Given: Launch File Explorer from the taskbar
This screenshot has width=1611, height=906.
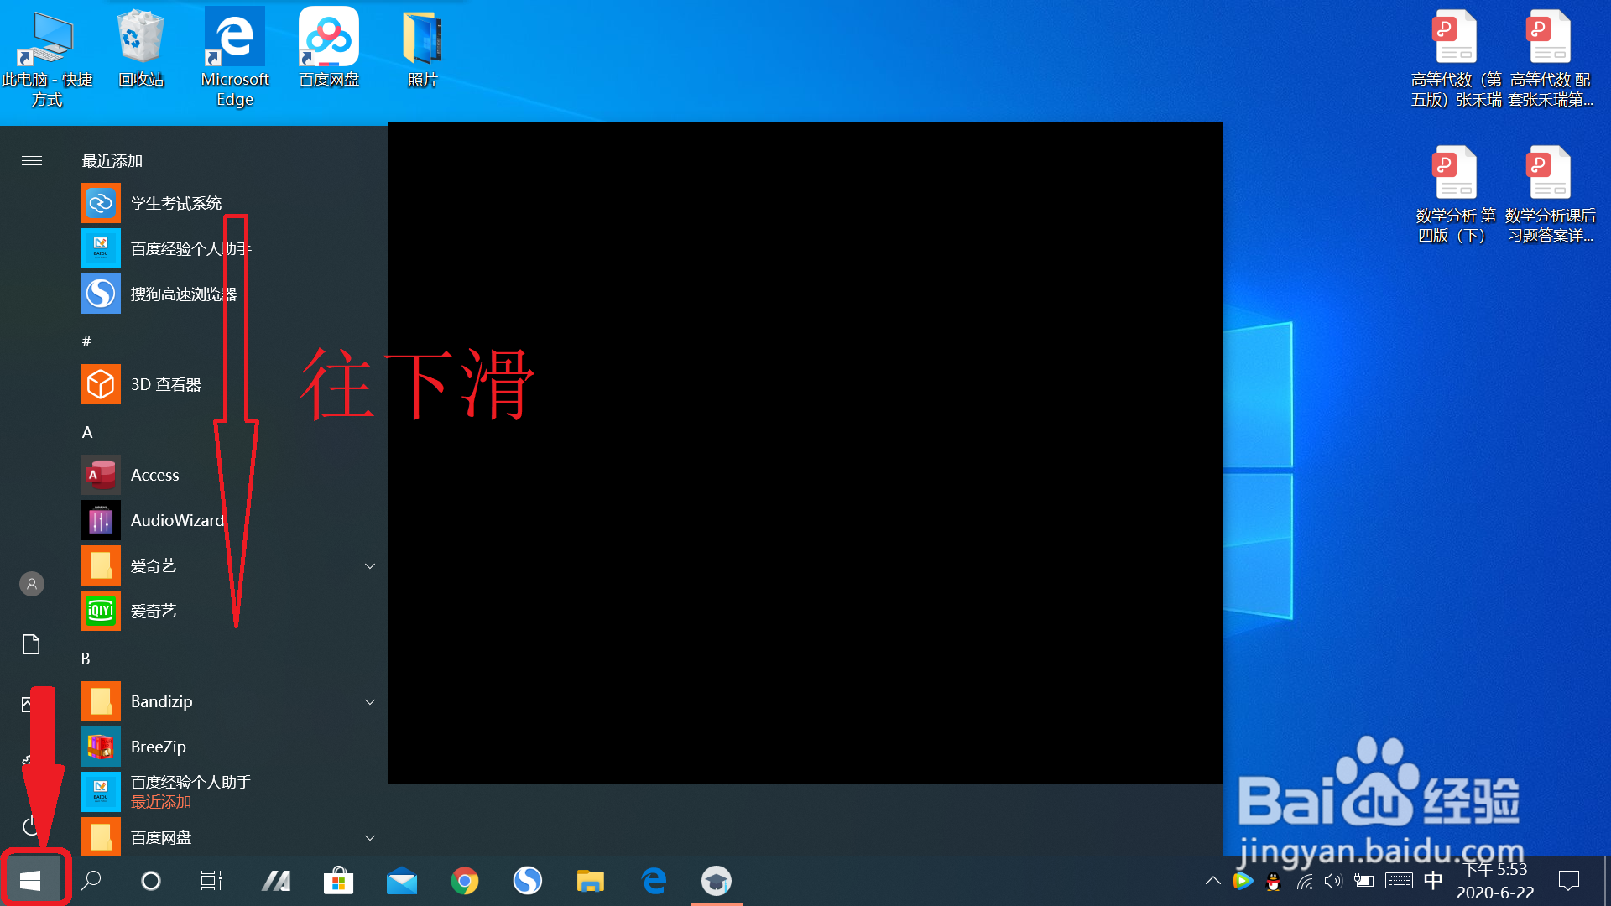Looking at the screenshot, I should click(x=590, y=881).
